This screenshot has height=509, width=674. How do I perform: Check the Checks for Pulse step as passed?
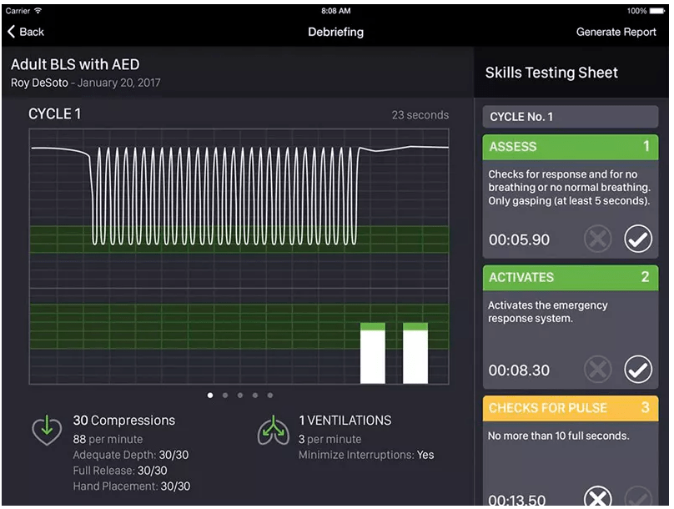pyautogui.click(x=638, y=497)
